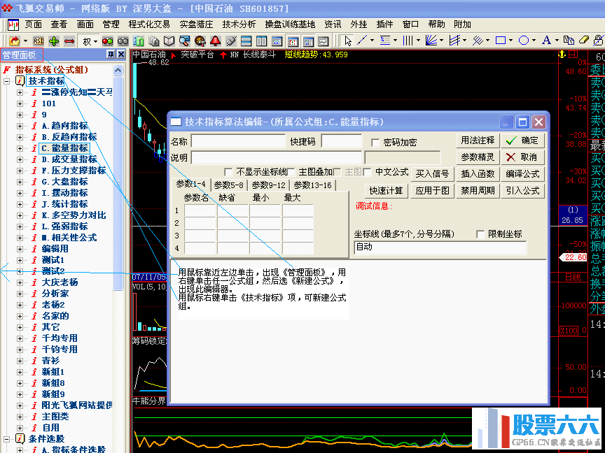The width and height of the screenshot is (605, 453).
Task: Select the RSI indicator toolbar icon
Action: (x=38, y=40)
